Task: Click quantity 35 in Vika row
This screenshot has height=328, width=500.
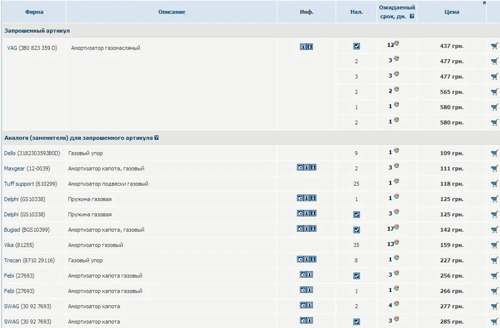Action: tap(356, 245)
